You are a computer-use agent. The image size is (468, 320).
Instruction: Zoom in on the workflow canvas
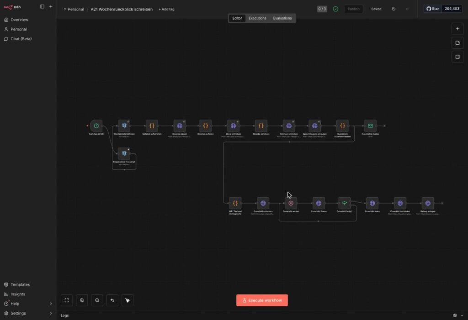click(x=82, y=300)
